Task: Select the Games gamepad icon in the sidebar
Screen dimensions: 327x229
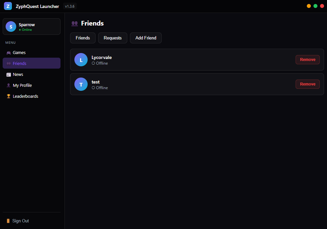Action: [x=8, y=52]
